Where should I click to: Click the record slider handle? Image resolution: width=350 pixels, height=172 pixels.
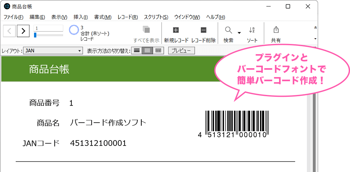[x=35, y=35]
